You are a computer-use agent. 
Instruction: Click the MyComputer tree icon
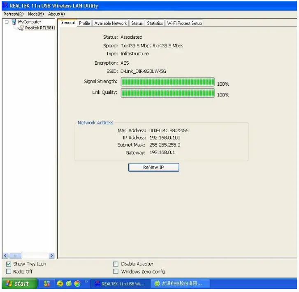point(14,22)
